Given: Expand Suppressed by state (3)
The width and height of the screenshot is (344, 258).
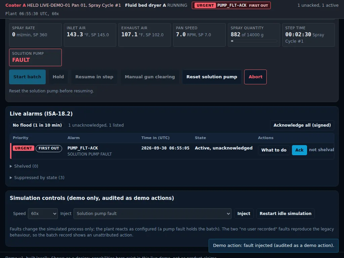Looking at the screenshot, I should tap(37, 177).
